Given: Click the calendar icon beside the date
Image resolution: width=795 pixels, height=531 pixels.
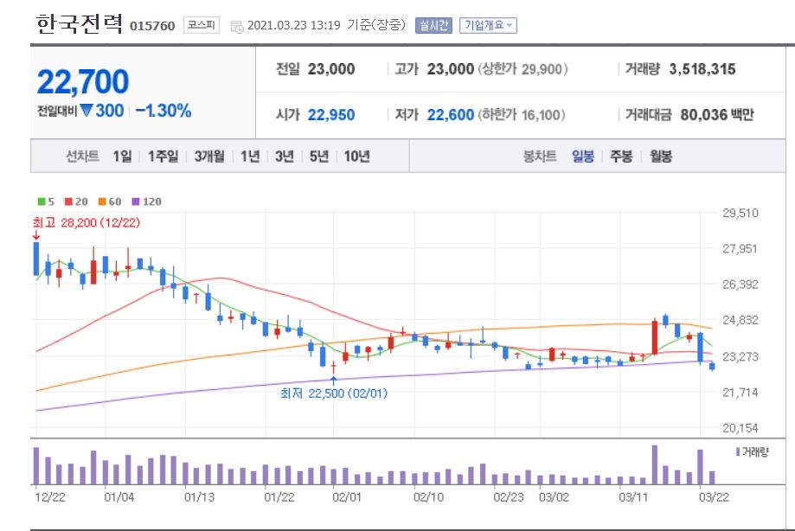Looking at the screenshot, I should tap(237, 27).
